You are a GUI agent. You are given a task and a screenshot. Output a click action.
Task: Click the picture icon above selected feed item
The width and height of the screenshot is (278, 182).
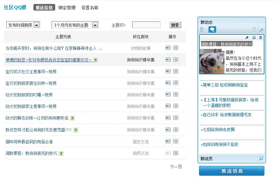coord(254,37)
